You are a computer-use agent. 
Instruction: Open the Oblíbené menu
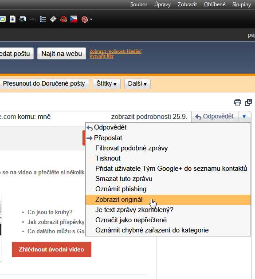coord(215,4)
